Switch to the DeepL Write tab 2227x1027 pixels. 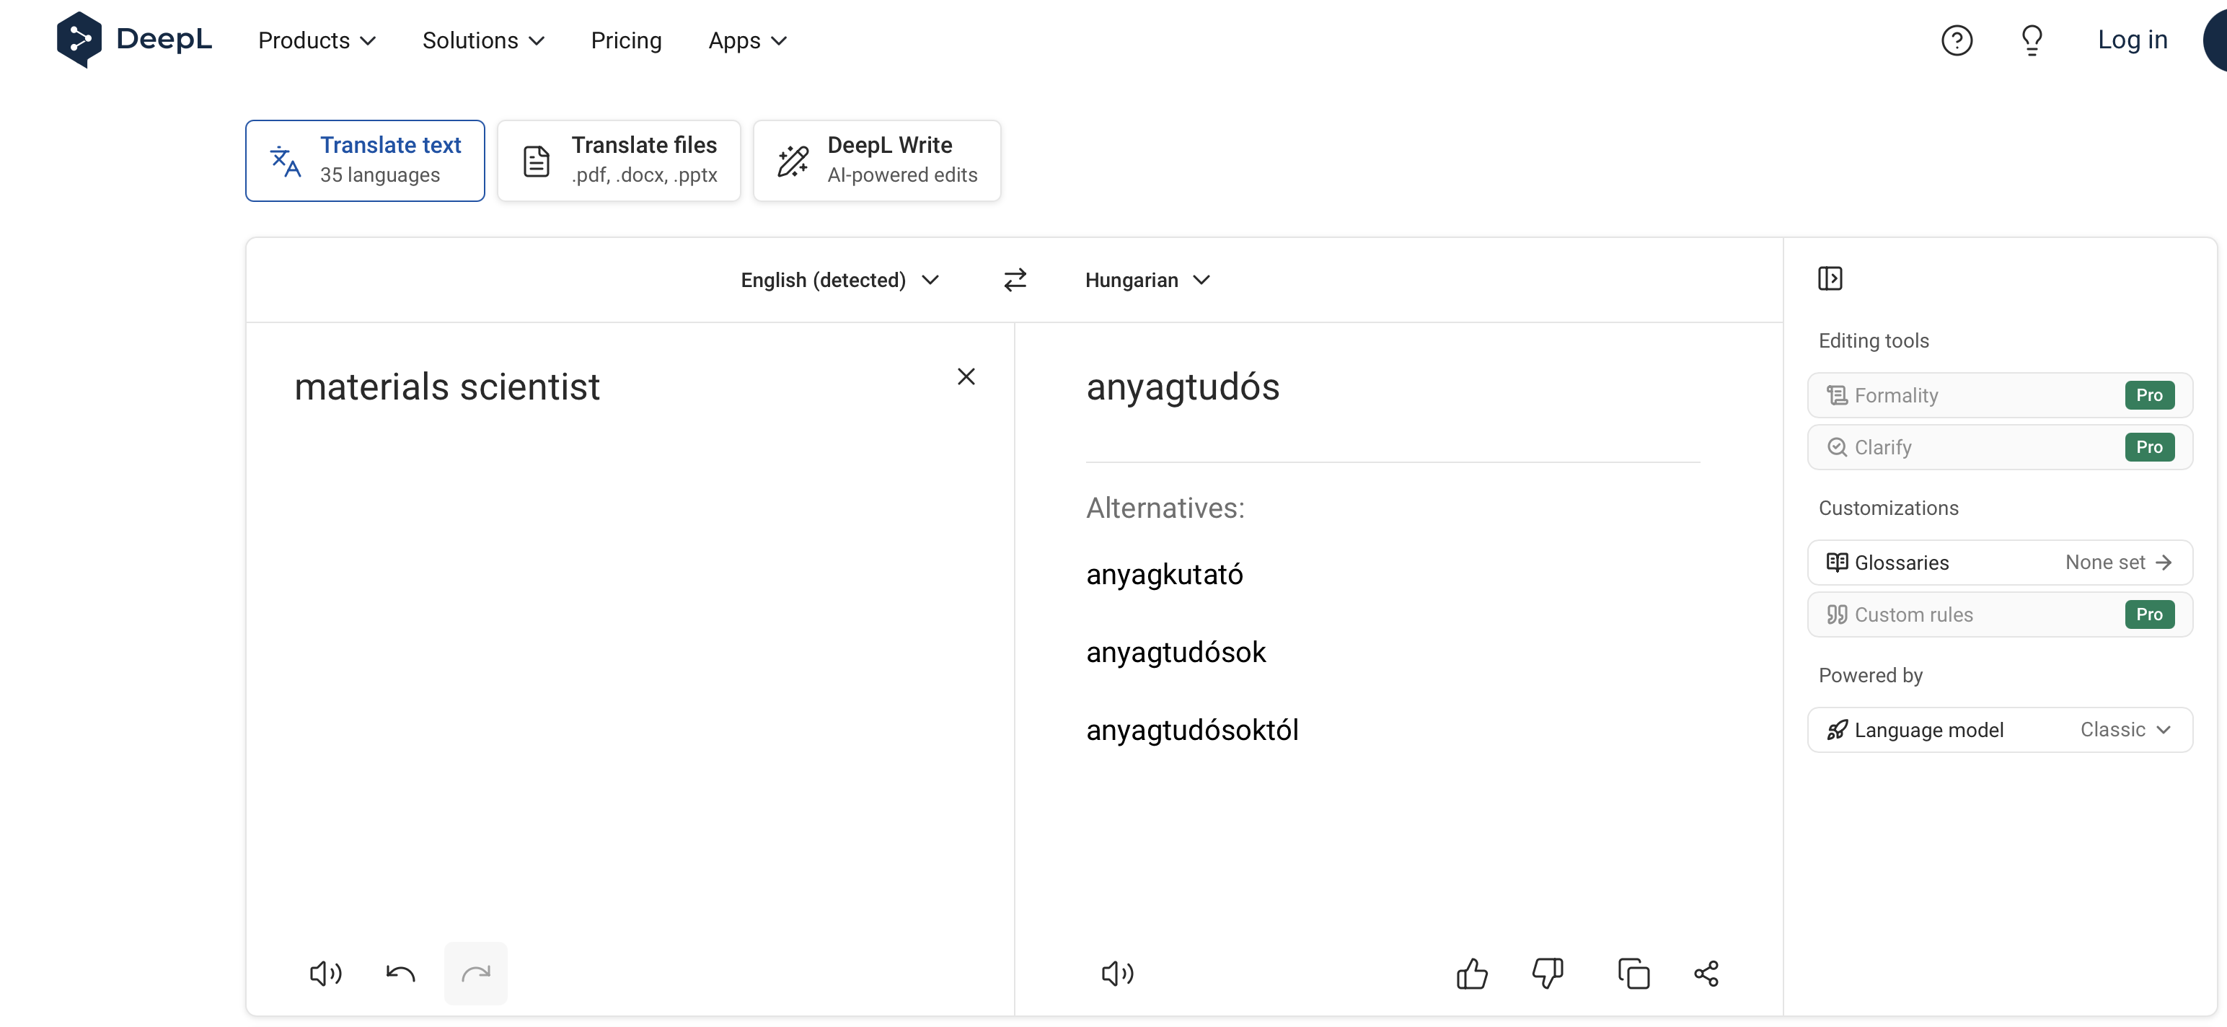coord(877,161)
